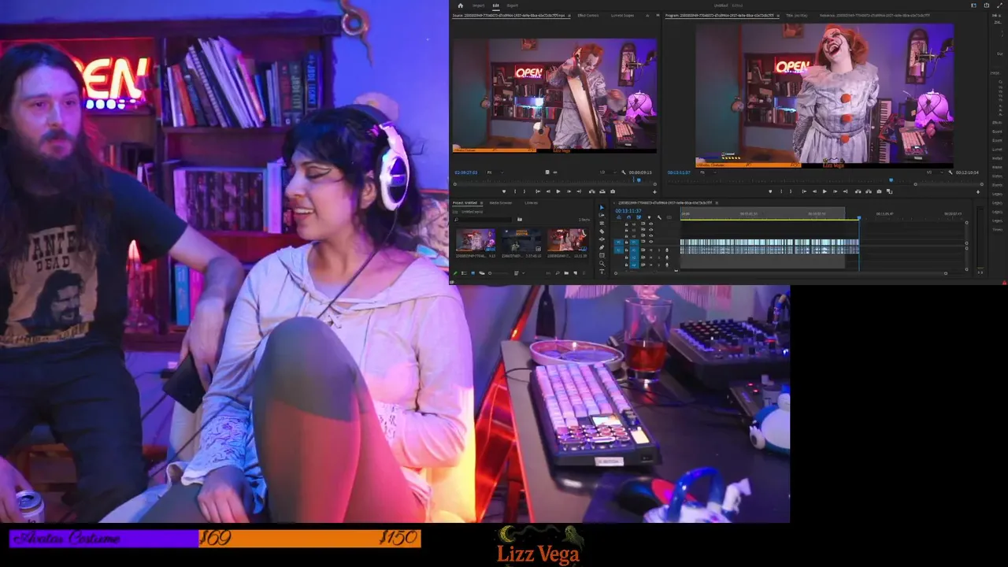Screen dimensions: 1008x567
Task: Switch to the Import tab
Action: pyautogui.click(x=478, y=6)
